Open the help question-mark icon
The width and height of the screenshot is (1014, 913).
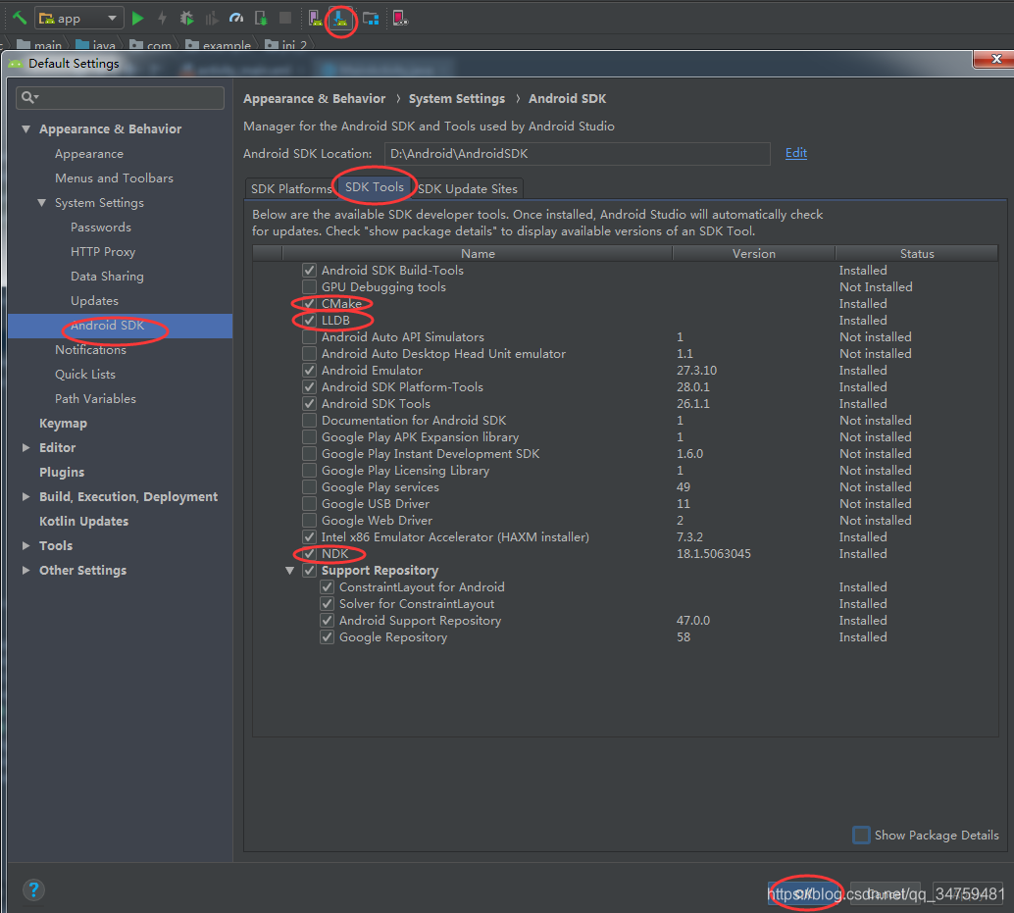[x=33, y=889]
